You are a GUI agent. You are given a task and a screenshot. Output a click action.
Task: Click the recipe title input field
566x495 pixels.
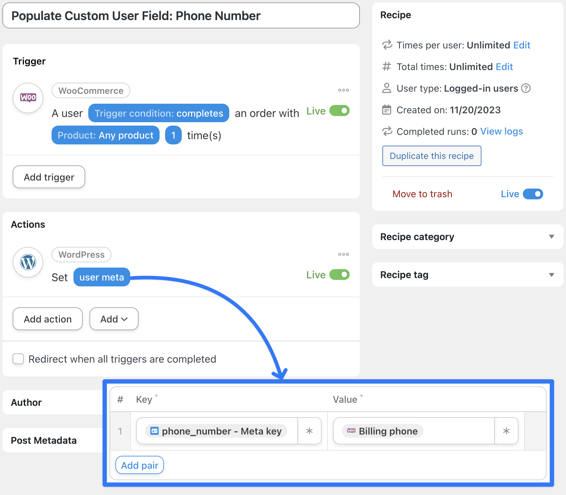(181, 16)
